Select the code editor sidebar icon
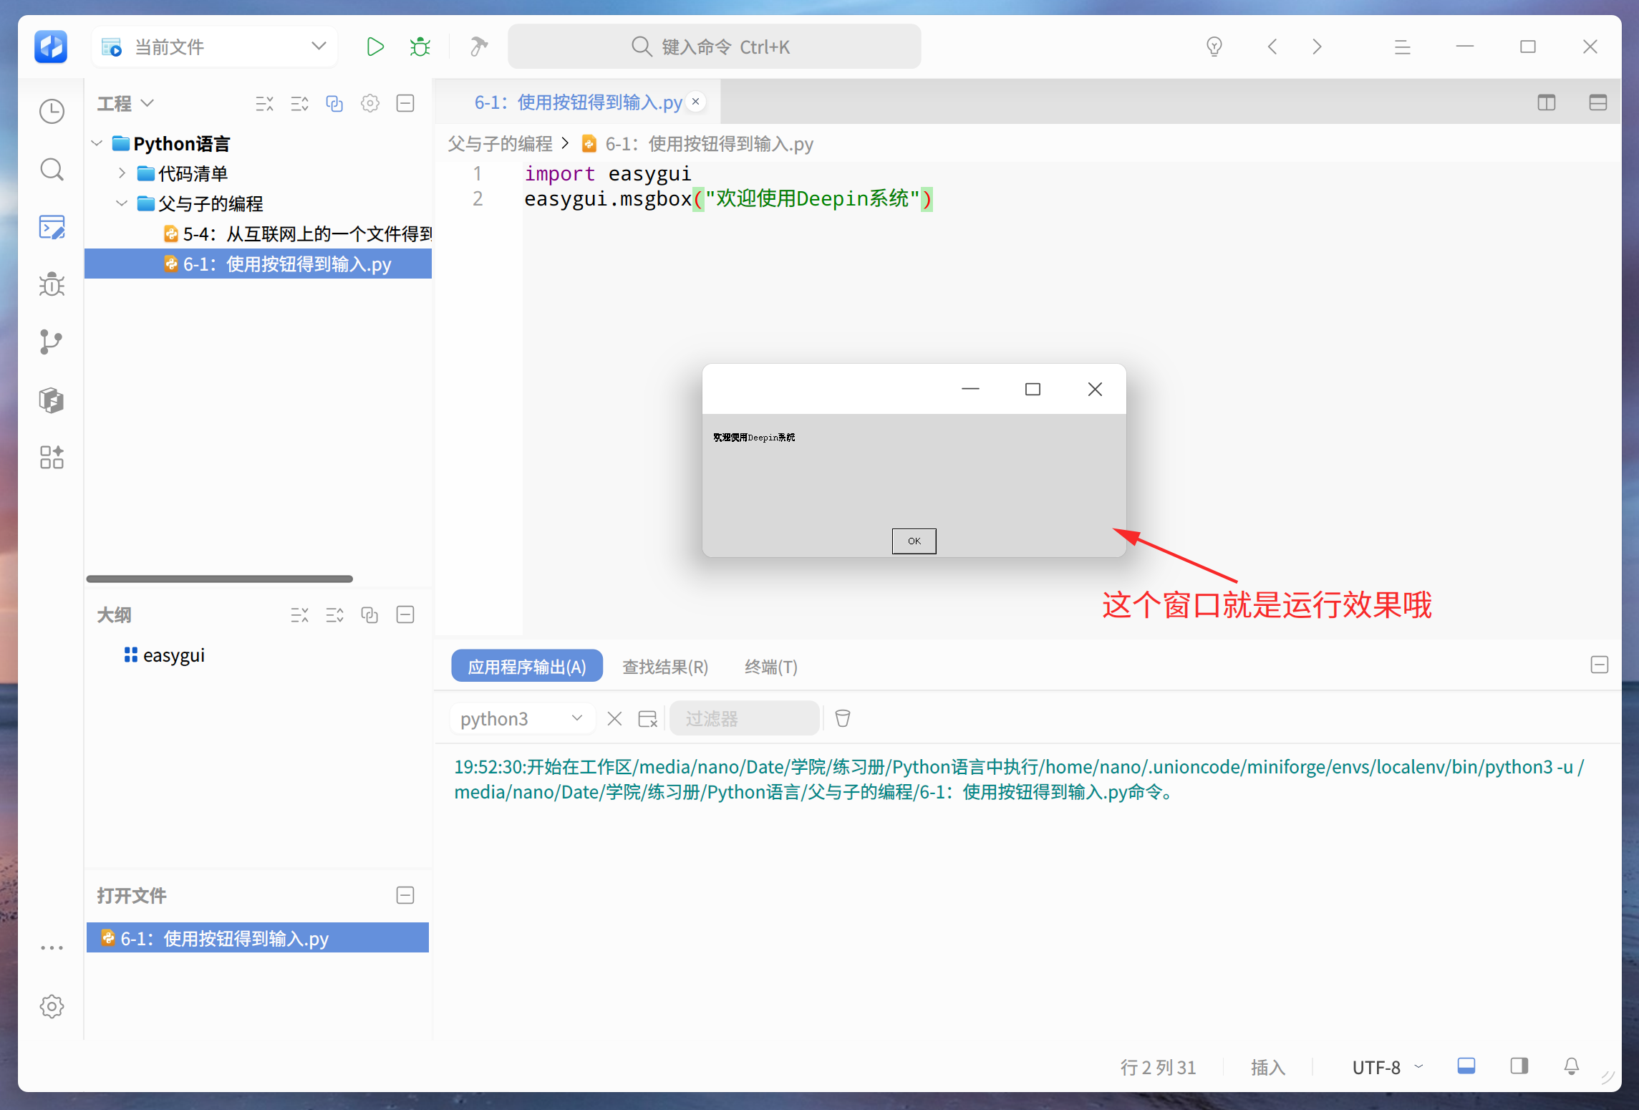Viewport: 1639px width, 1110px height. [52, 227]
